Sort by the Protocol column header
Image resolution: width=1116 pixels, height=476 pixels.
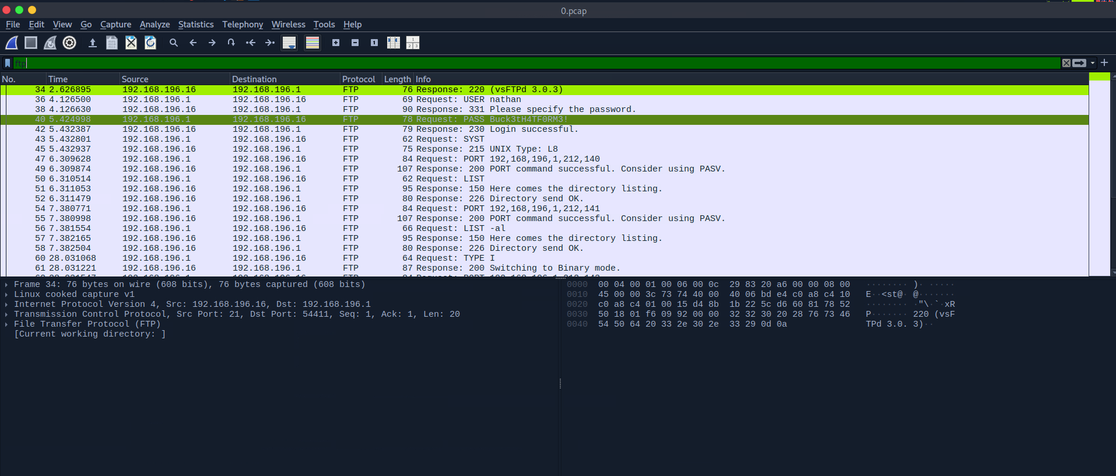pos(361,79)
